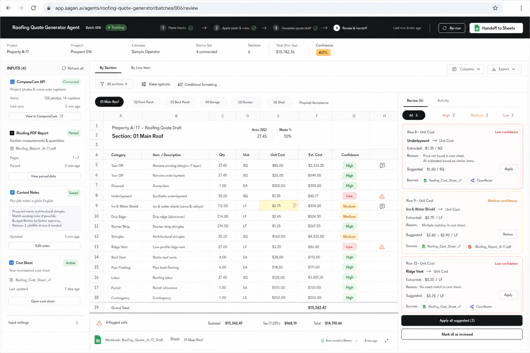Click the iRoofing PDF Report icon
This screenshot has height=353, width=530.
click(12, 133)
